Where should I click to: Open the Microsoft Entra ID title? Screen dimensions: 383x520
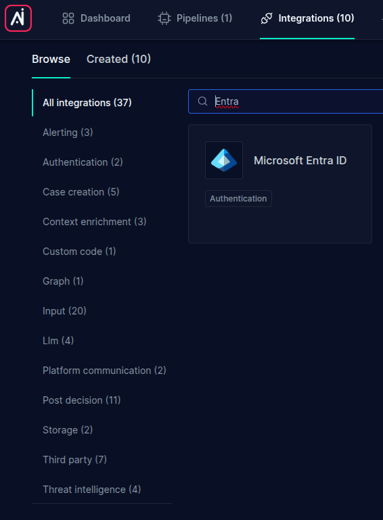(x=300, y=160)
